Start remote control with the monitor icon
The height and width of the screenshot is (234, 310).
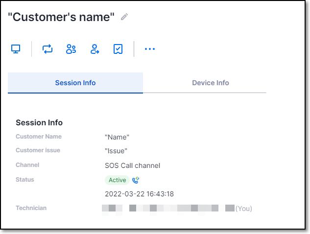[x=16, y=49]
